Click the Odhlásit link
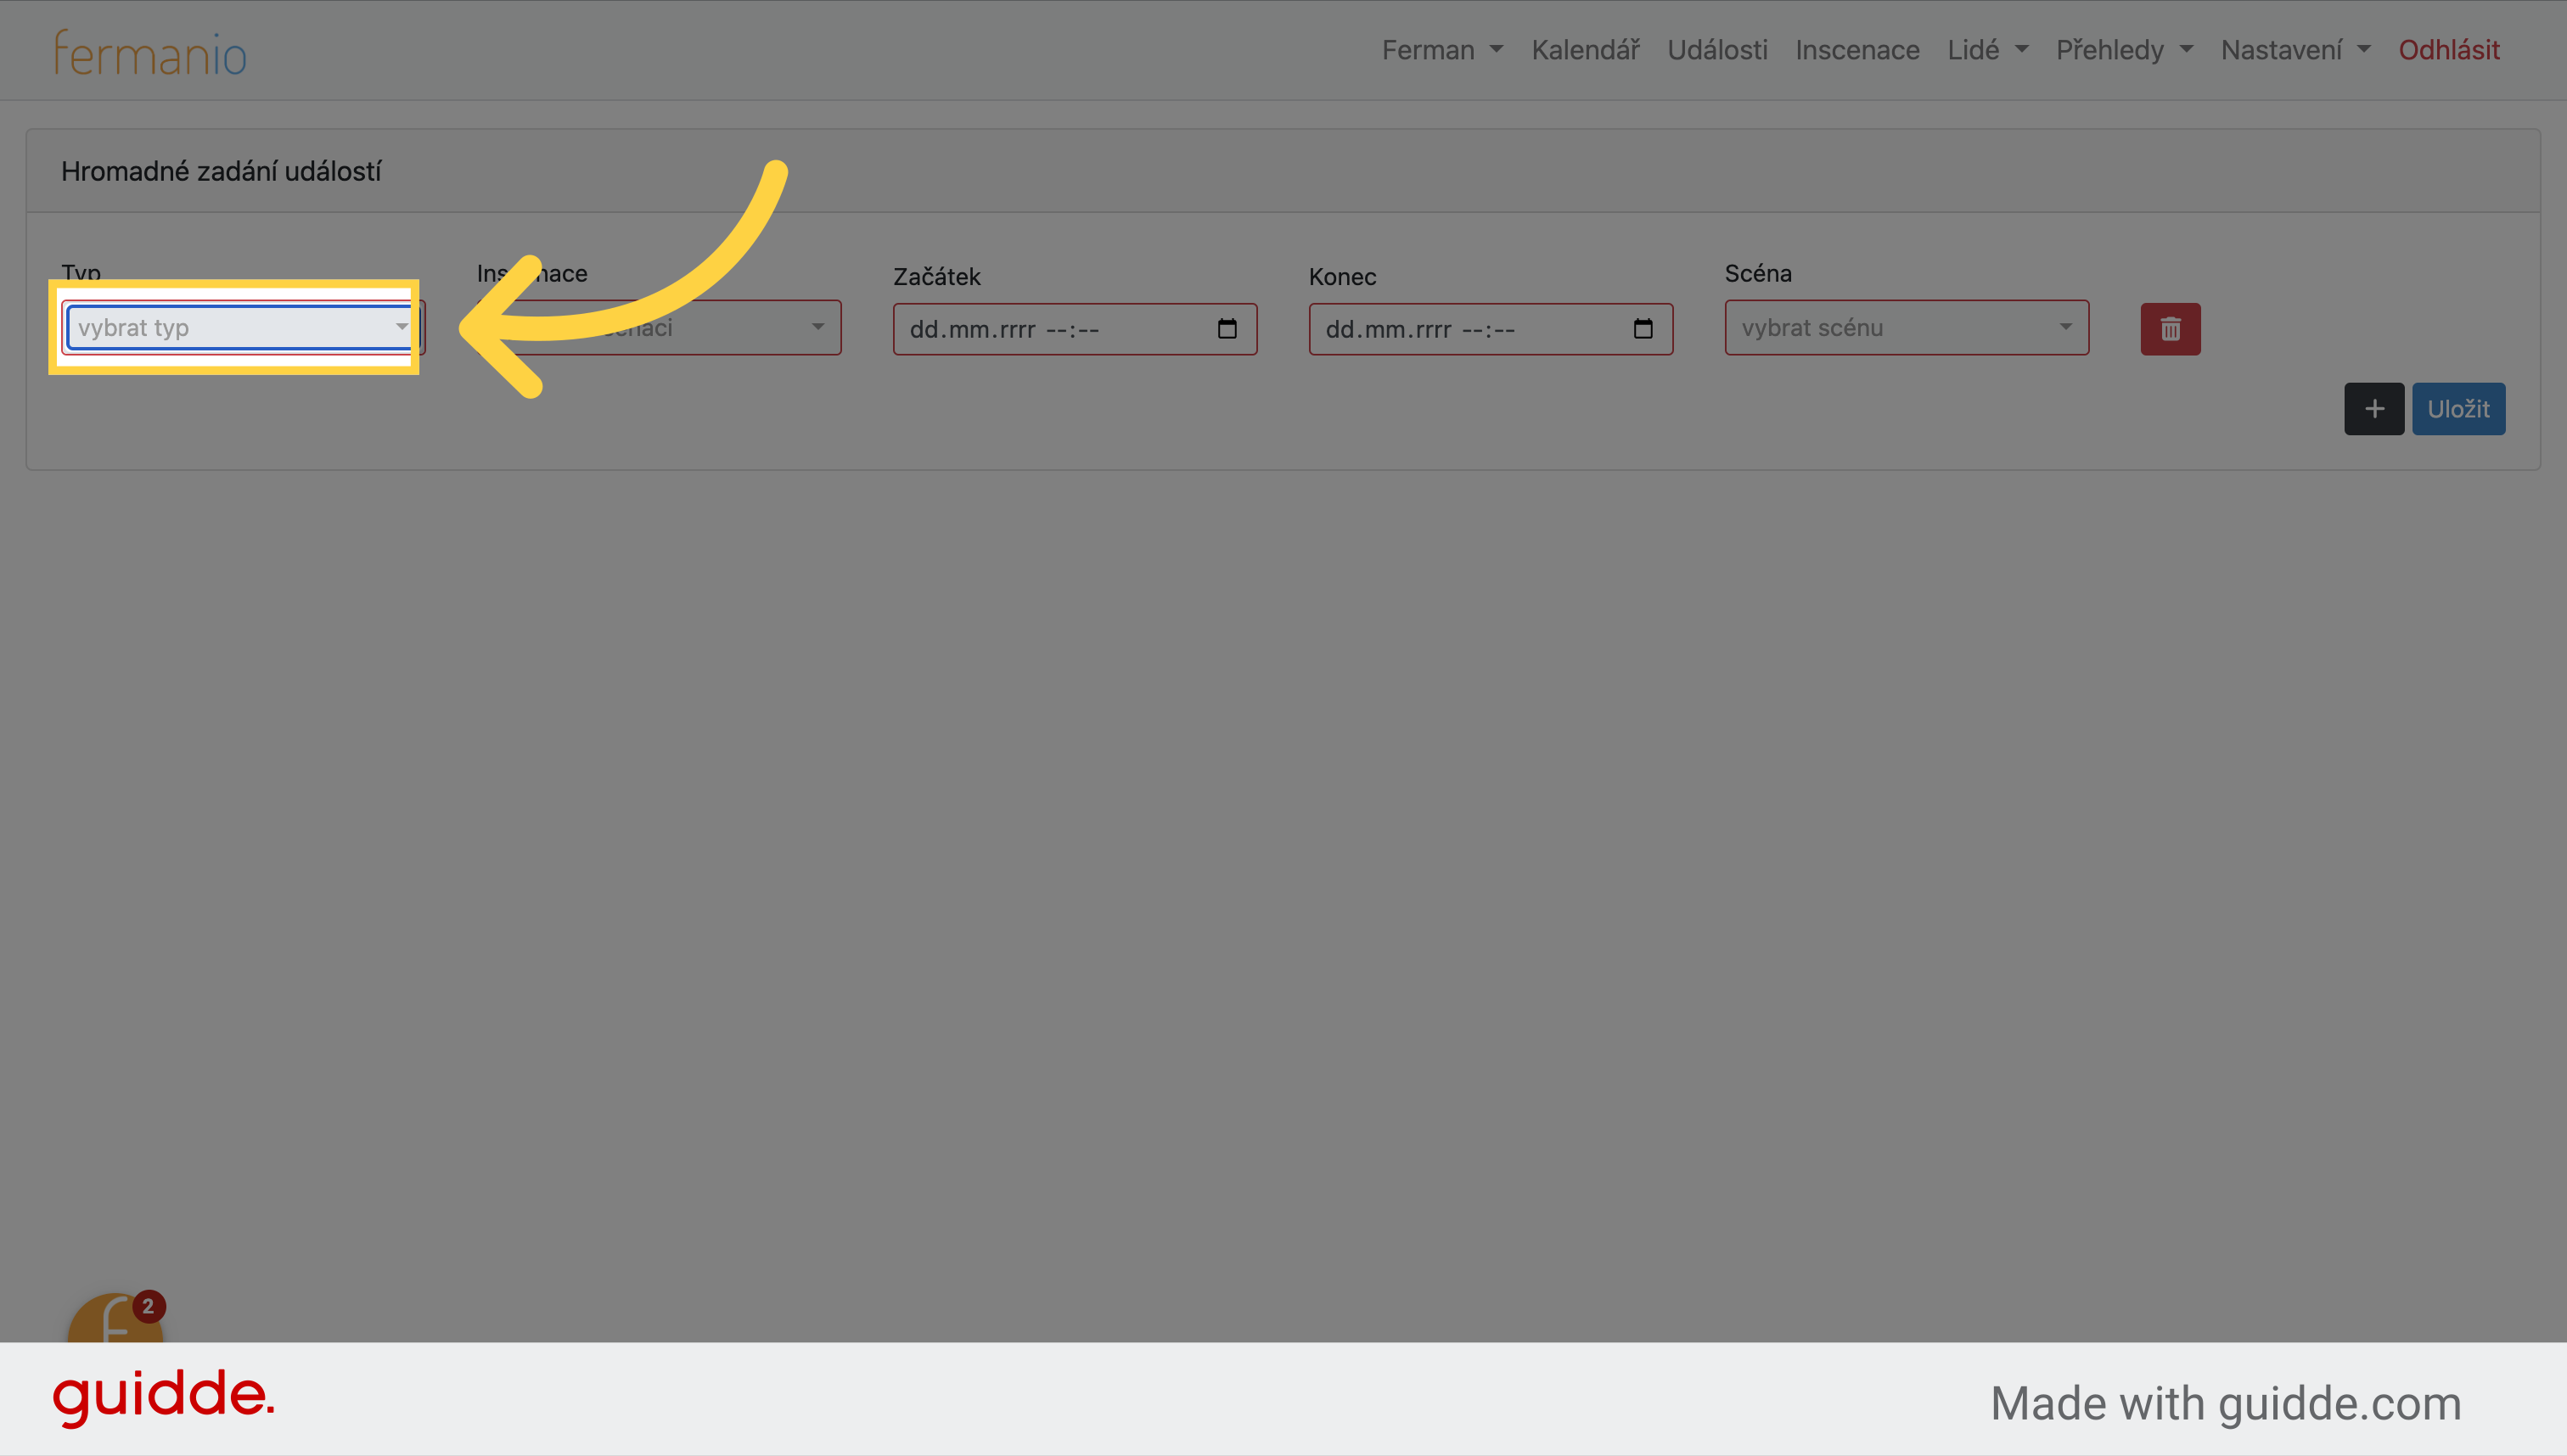This screenshot has width=2567, height=1456. point(2448,50)
